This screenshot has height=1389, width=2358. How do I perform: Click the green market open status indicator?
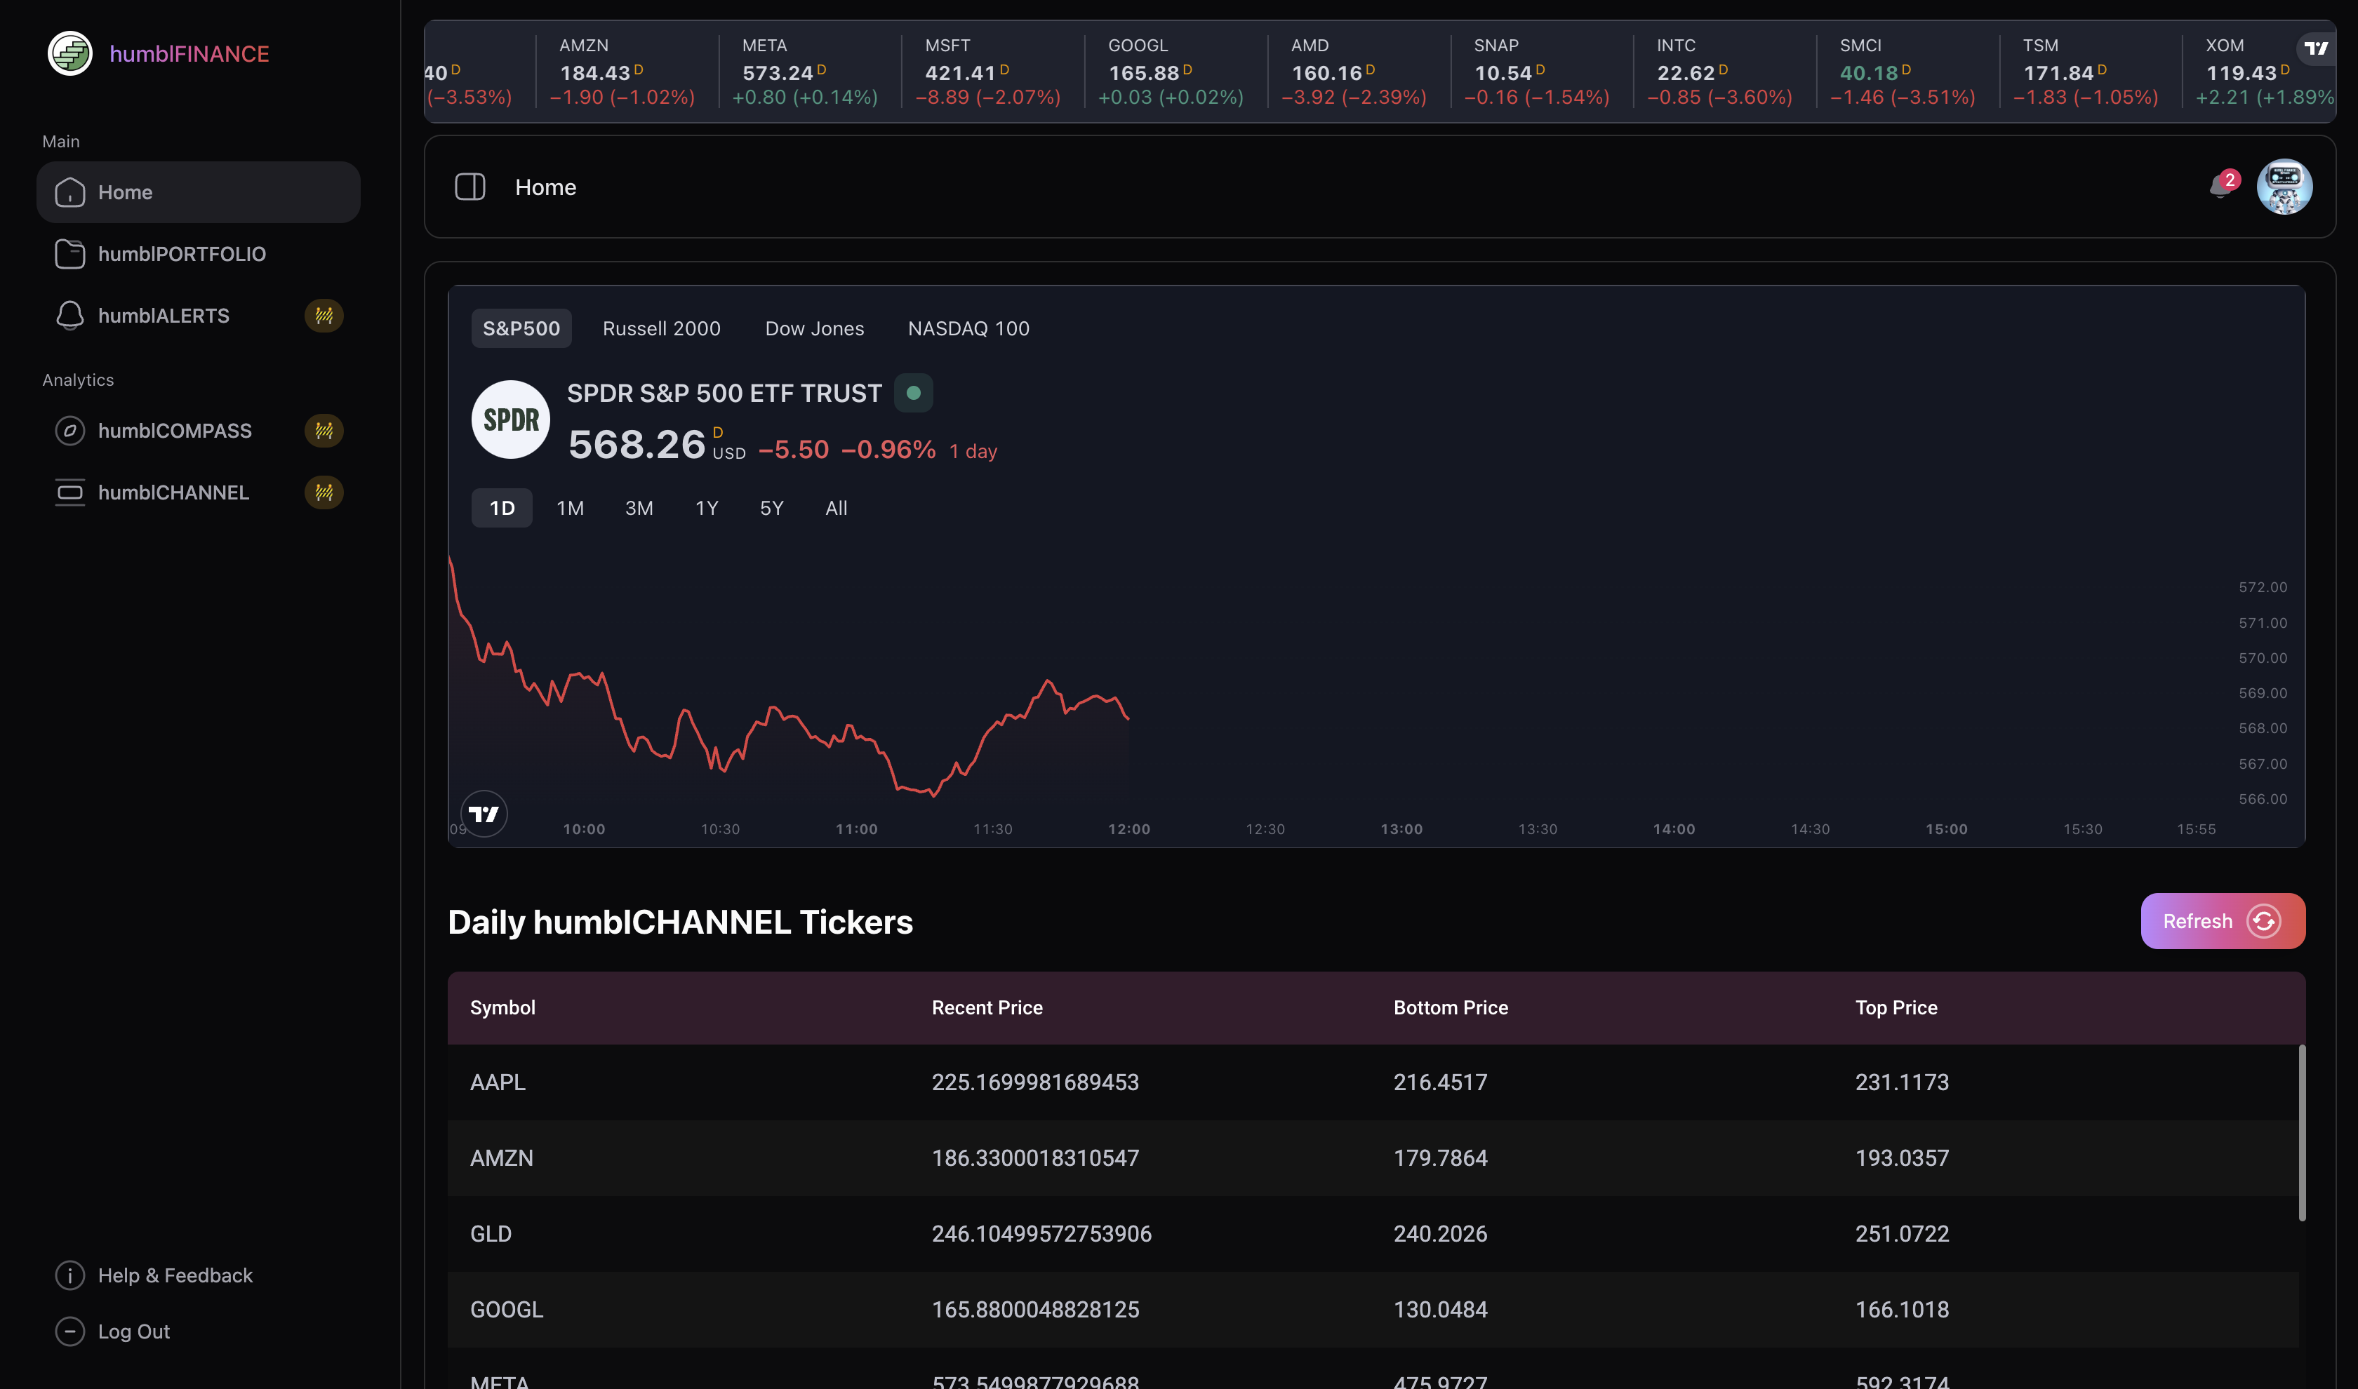(x=914, y=393)
